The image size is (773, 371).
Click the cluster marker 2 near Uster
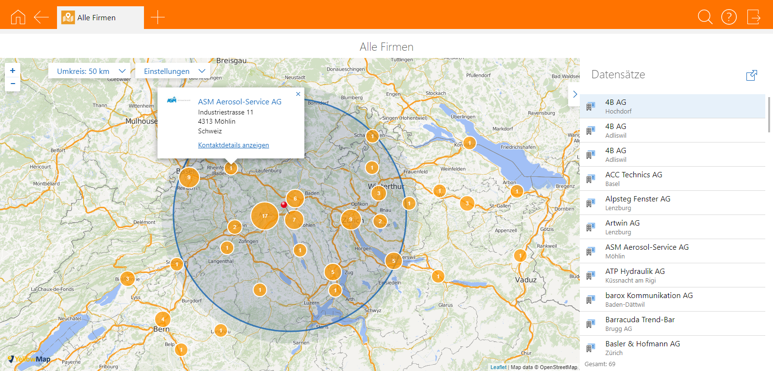380,221
